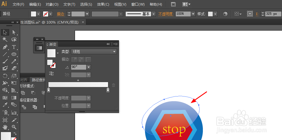
Task: Choose the Magic Wand tool
Action: (x=5, y=39)
